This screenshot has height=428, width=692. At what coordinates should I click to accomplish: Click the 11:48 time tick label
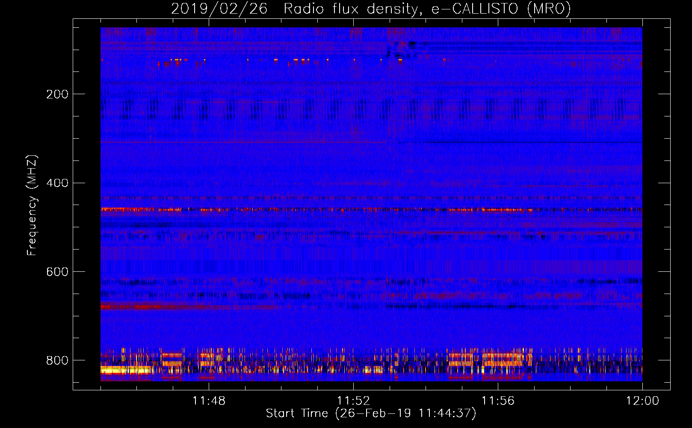[x=209, y=401]
